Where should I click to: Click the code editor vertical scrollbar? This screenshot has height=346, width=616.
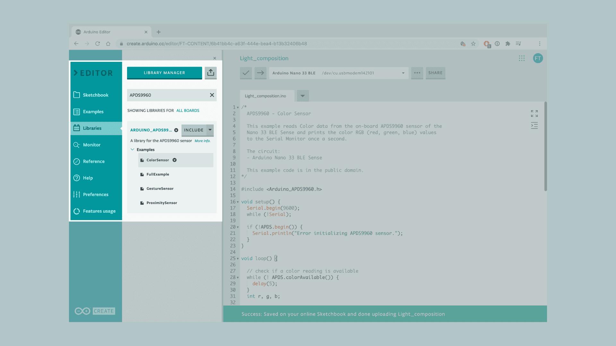[545, 146]
